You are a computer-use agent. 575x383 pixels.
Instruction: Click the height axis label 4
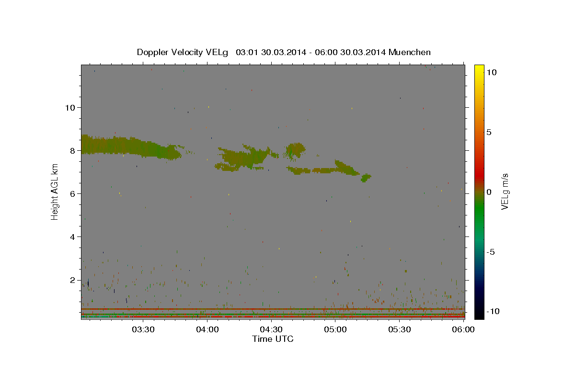(73, 237)
